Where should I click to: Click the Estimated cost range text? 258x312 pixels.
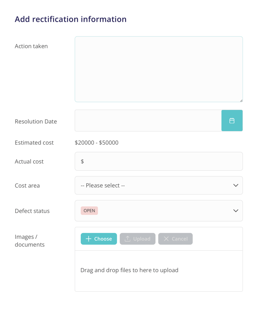tap(96, 143)
